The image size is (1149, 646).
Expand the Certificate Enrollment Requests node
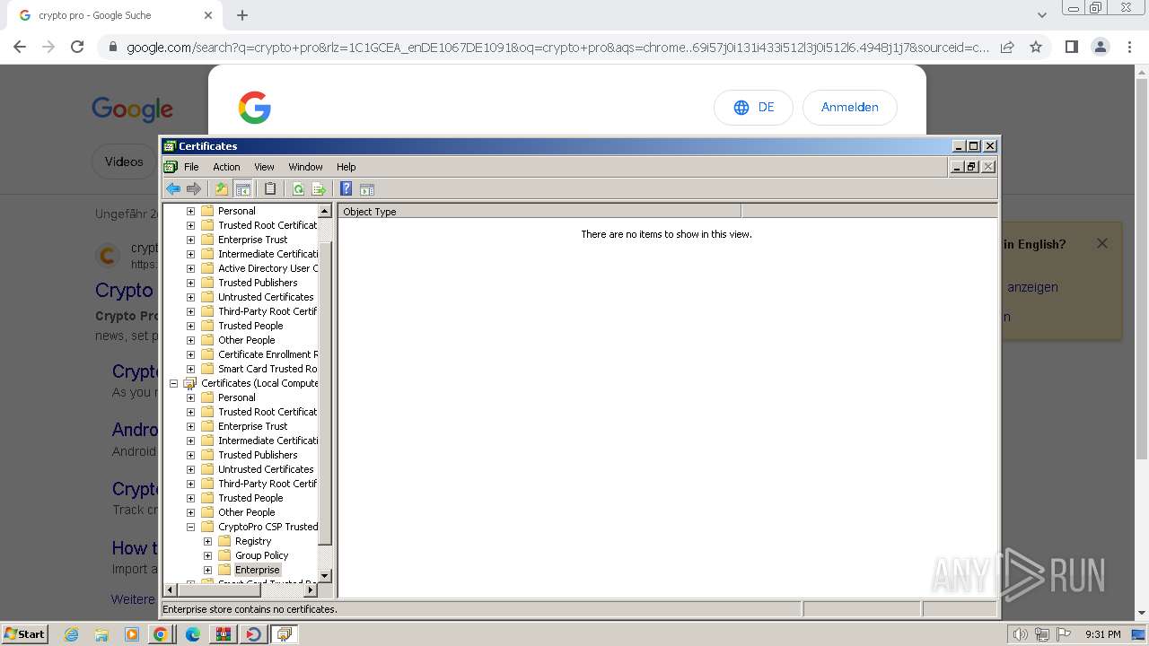point(190,354)
